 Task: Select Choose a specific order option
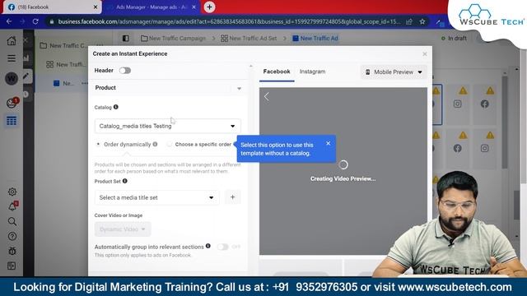(170, 145)
